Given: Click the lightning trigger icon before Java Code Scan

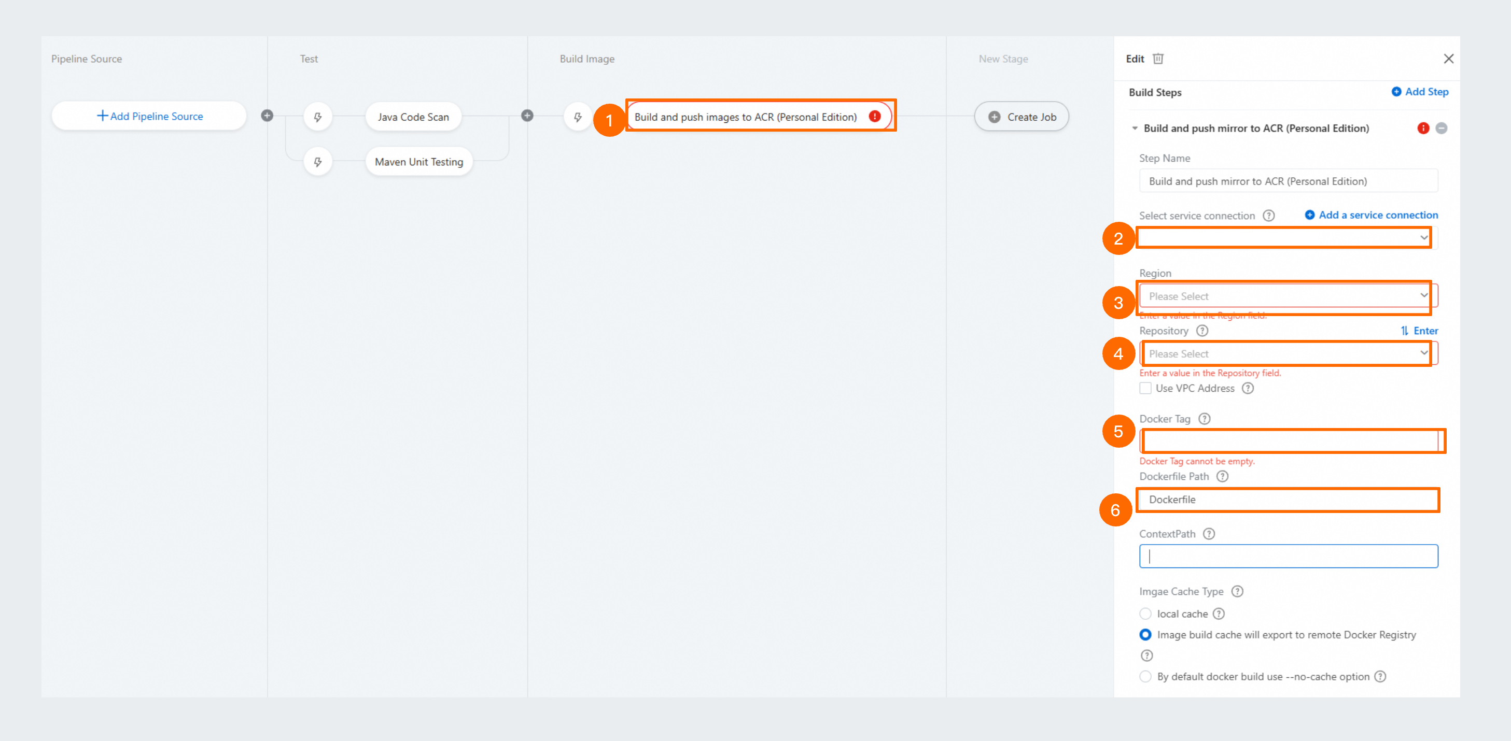Looking at the screenshot, I should tap(318, 117).
